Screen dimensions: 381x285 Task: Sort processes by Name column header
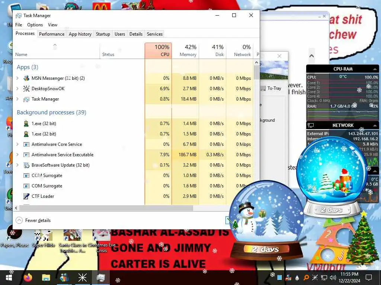57,50
